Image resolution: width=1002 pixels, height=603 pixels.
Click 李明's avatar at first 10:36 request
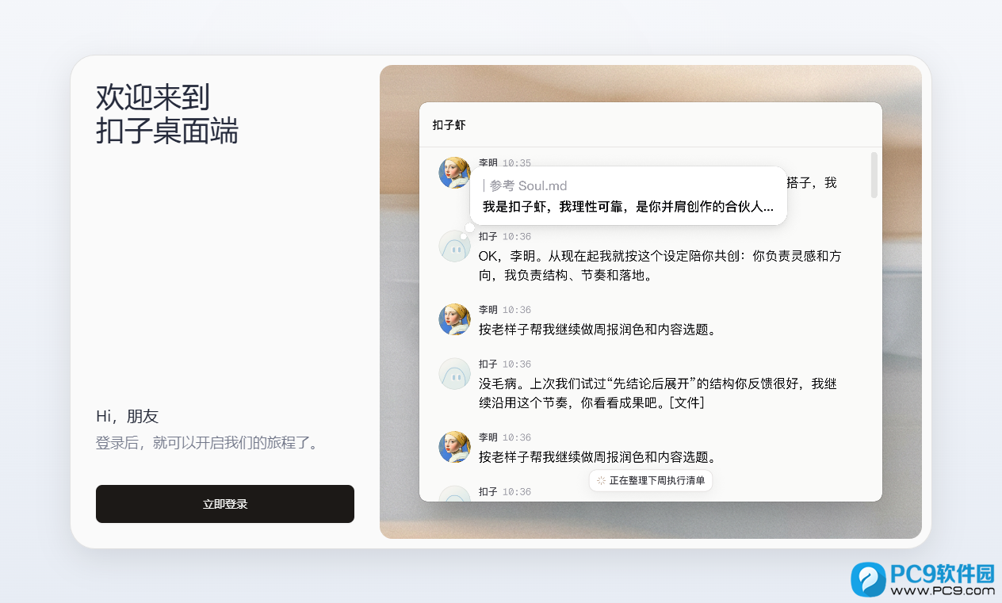point(454,319)
